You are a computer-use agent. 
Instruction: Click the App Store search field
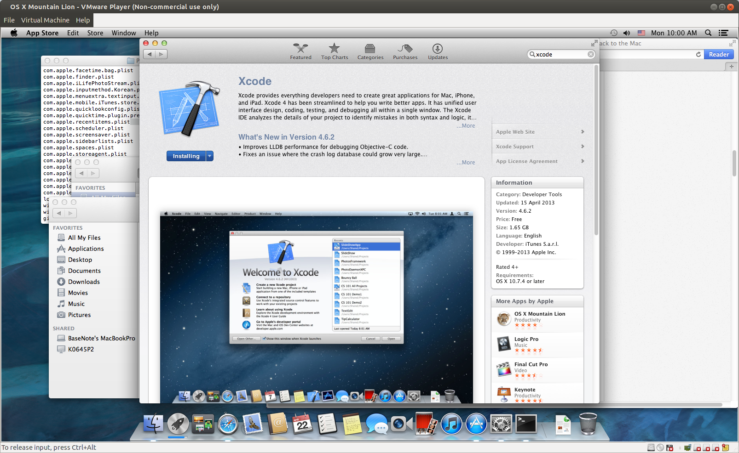(x=561, y=54)
